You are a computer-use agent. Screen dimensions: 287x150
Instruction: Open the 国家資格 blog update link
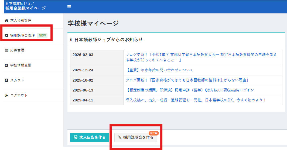pyautogui.click(x=187, y=80)
